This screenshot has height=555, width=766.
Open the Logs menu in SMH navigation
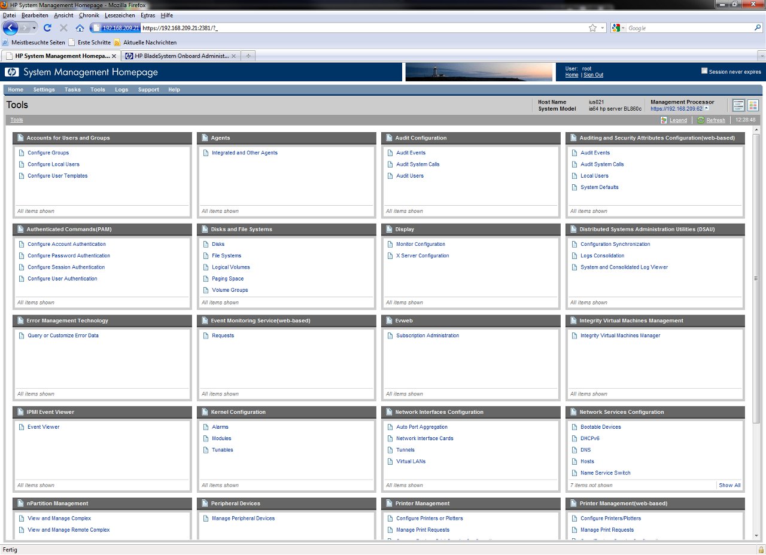(x=121, y=90)
